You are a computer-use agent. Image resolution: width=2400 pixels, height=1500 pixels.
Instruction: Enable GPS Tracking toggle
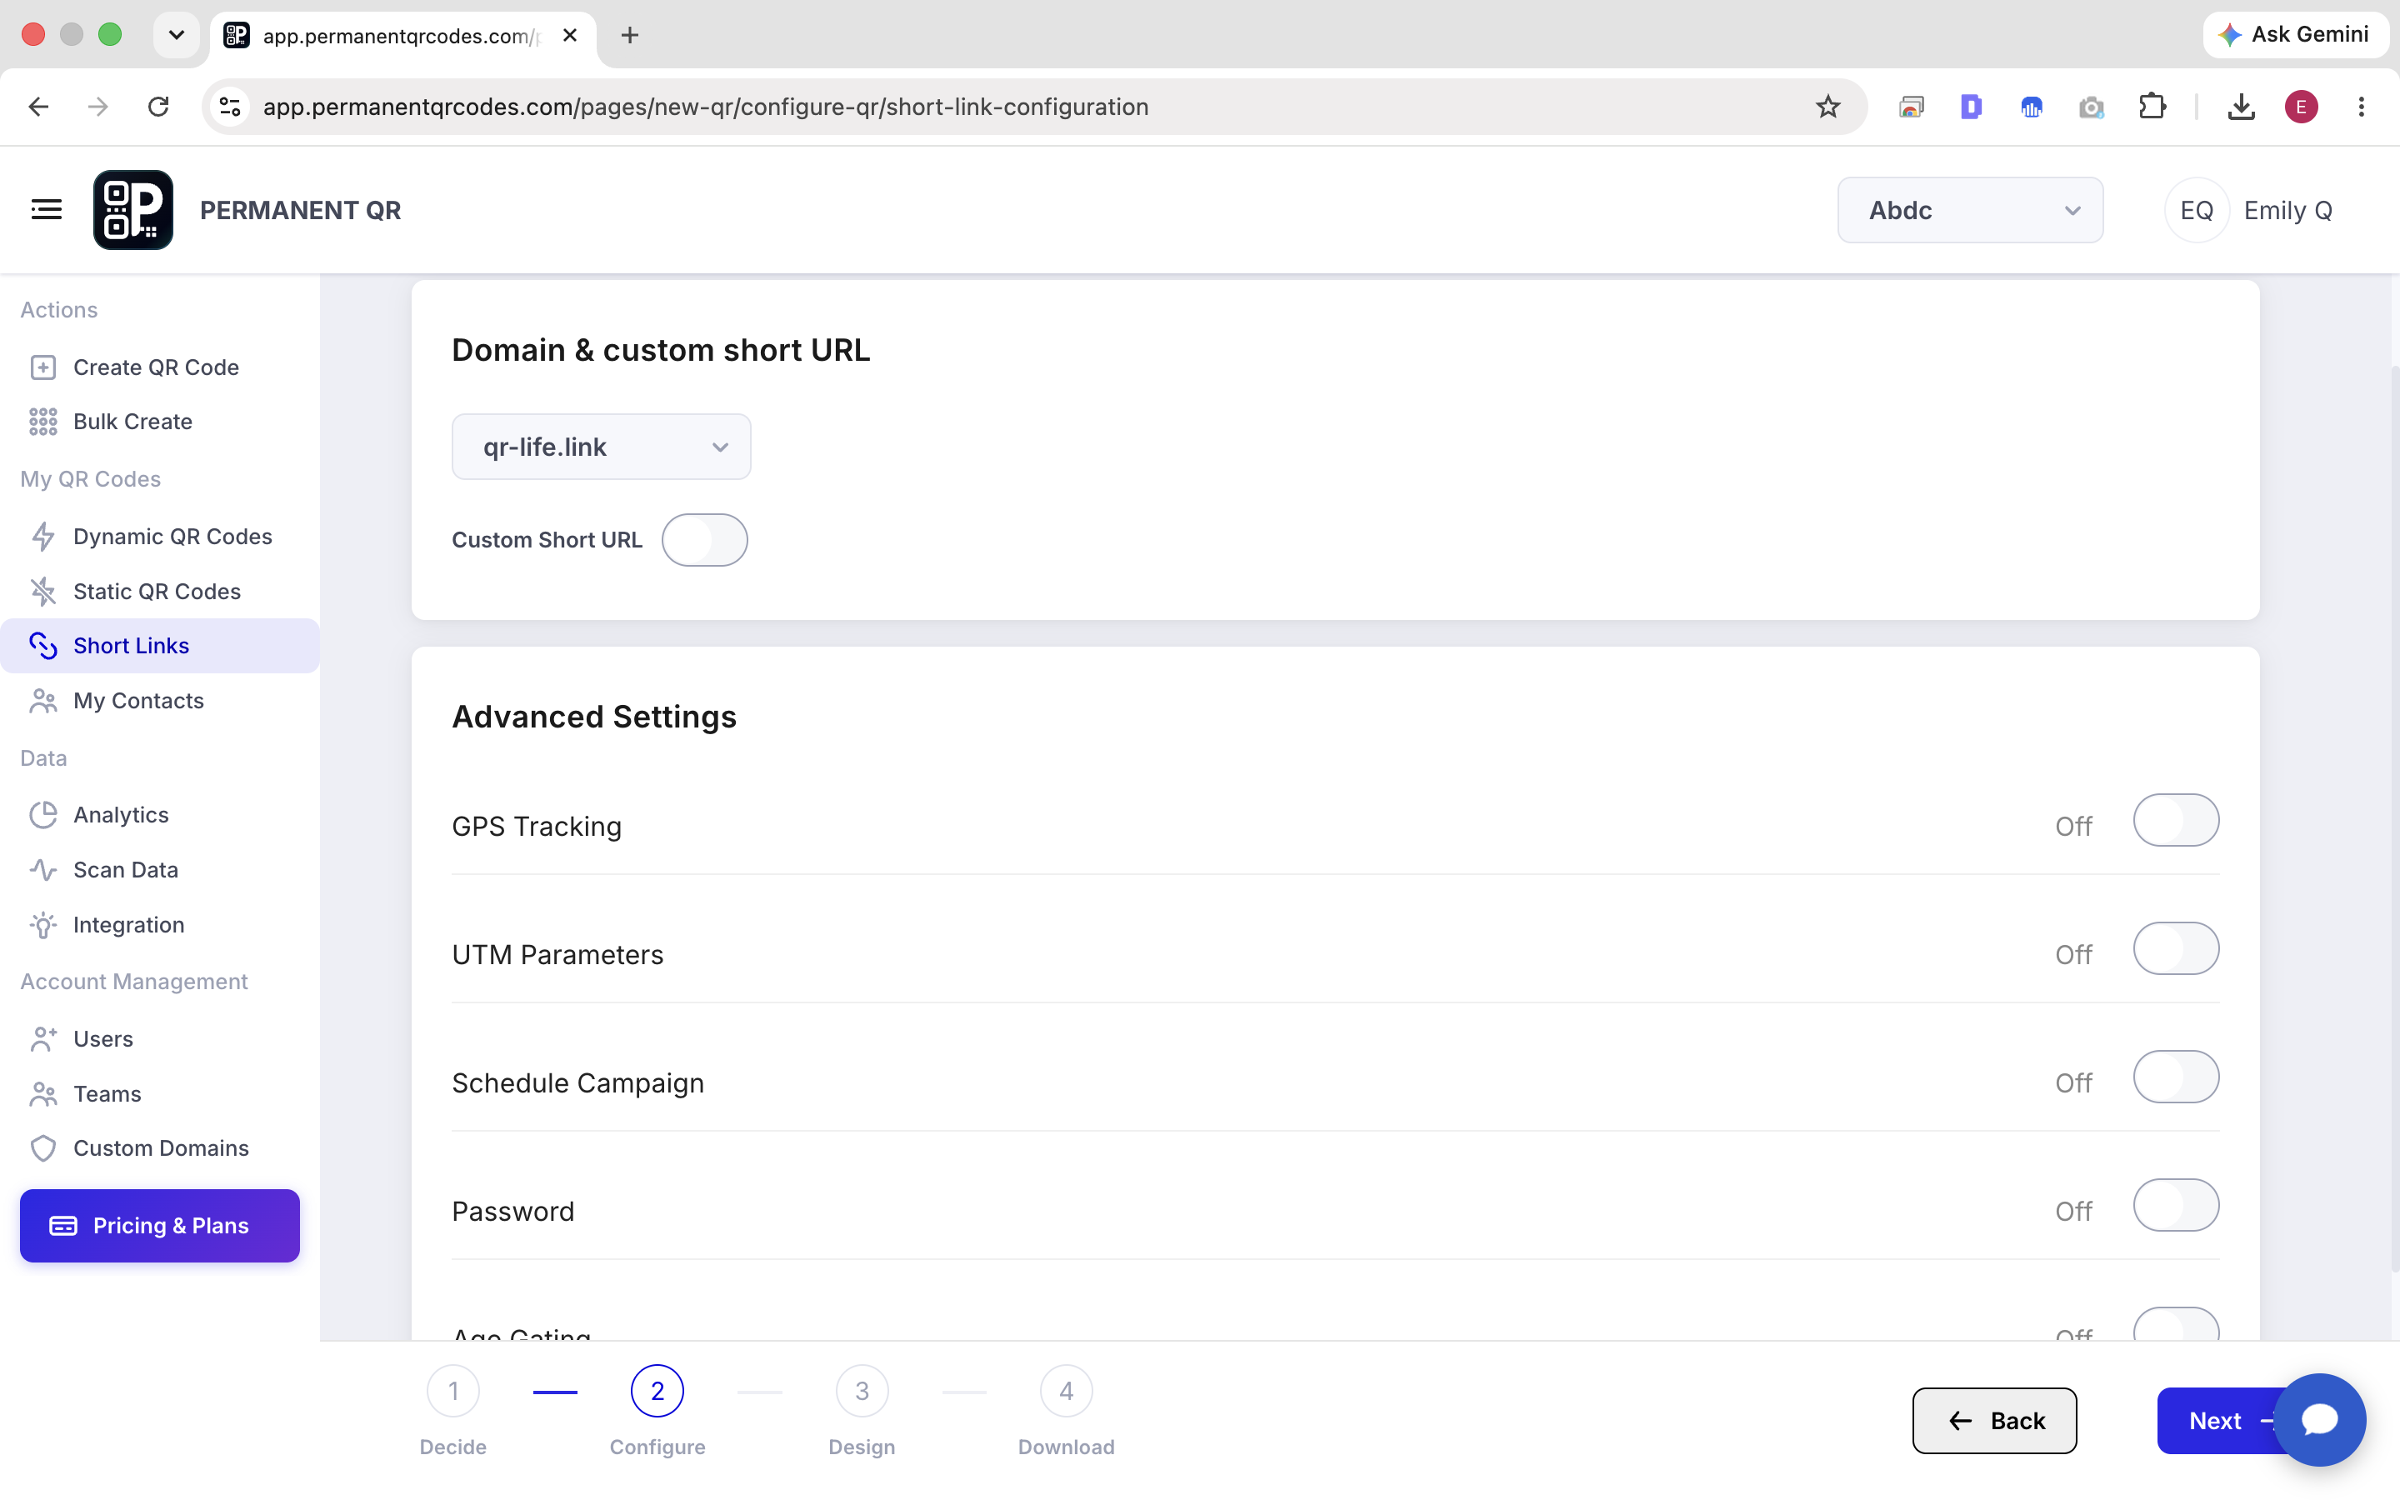pyautogui.click(x=2176, y=821)
